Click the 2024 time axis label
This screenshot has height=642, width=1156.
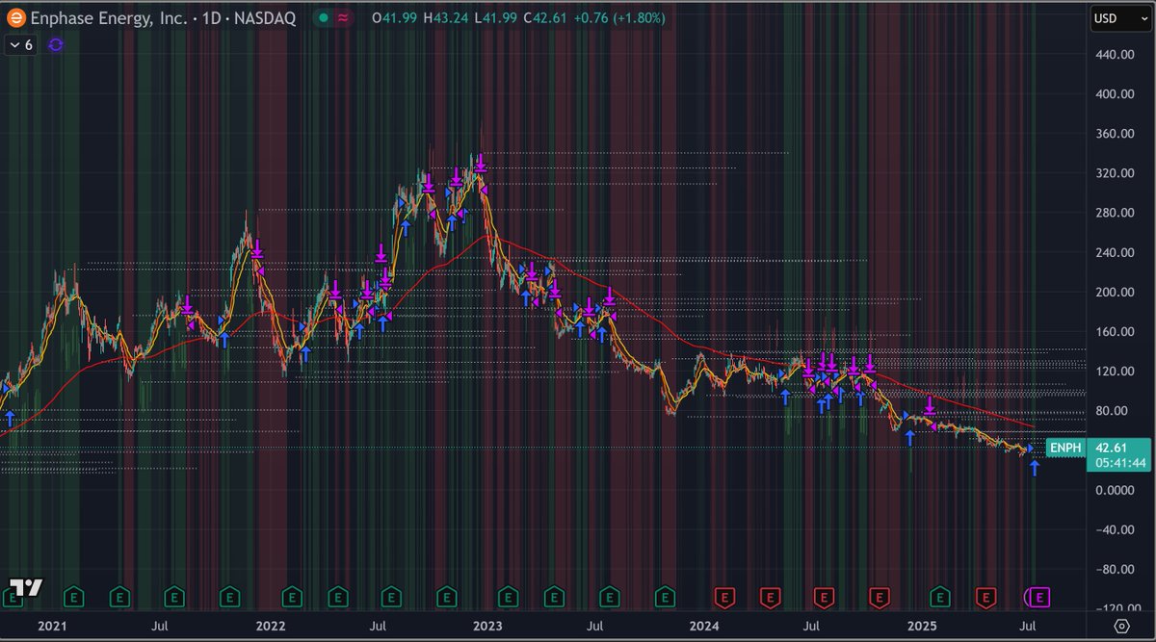[x=704, y=626]
